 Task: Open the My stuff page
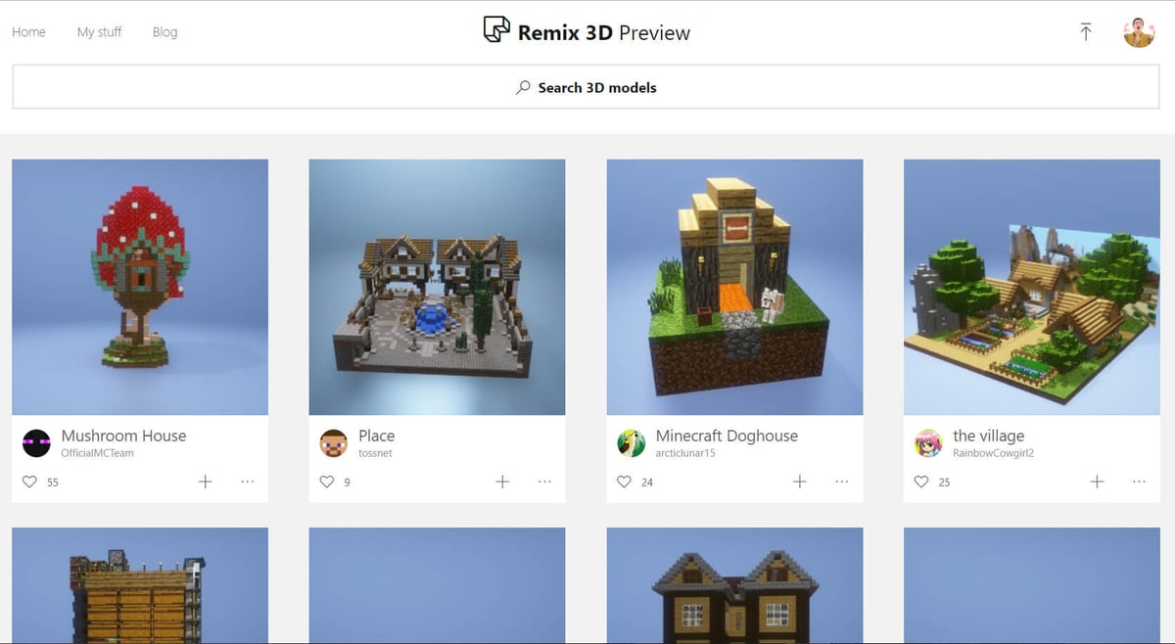pos(99,31)
